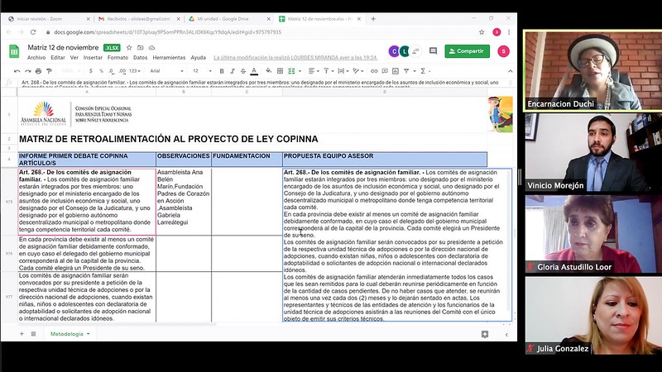This screenshot has width=662, height=372.
Task: Click the green Compartir button
Action: tap(467, 51)
